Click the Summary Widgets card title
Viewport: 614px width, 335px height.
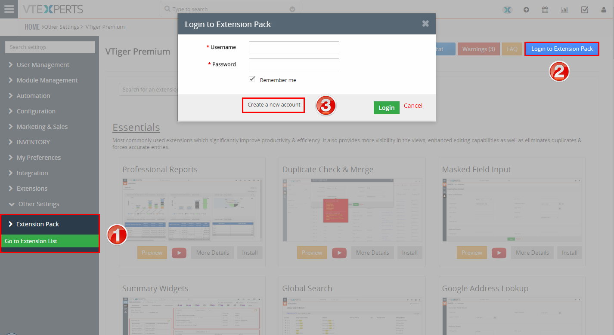(155, 288)
